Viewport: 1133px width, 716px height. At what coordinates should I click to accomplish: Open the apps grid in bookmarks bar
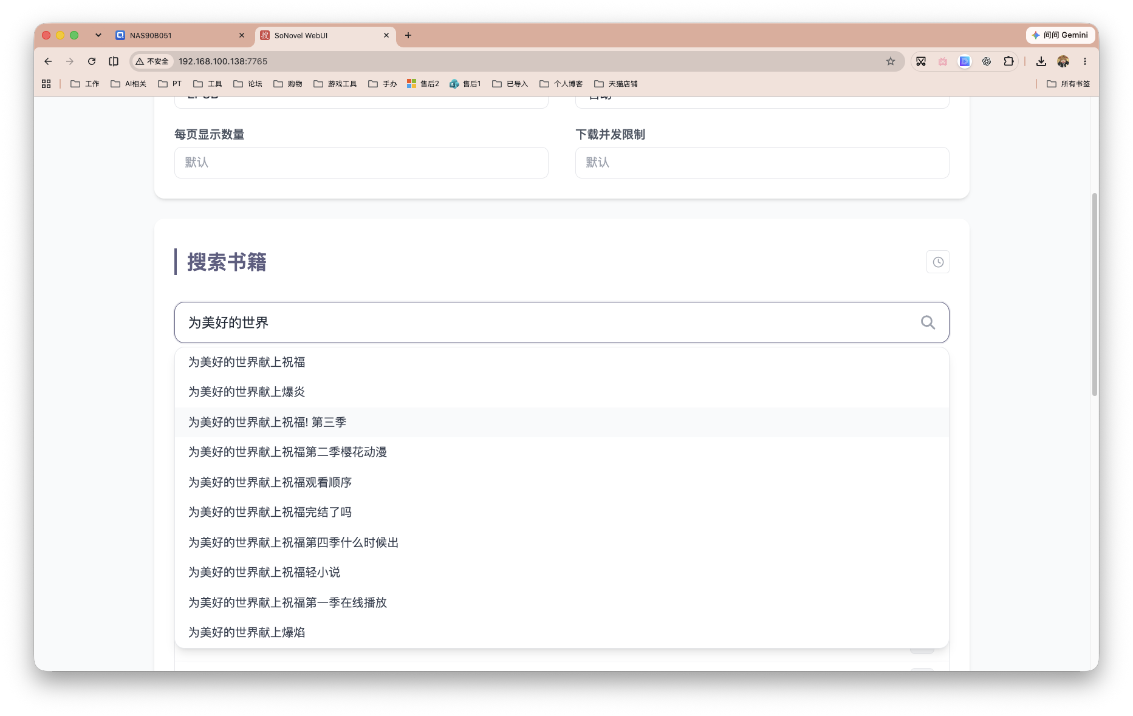tap(46, 84)
